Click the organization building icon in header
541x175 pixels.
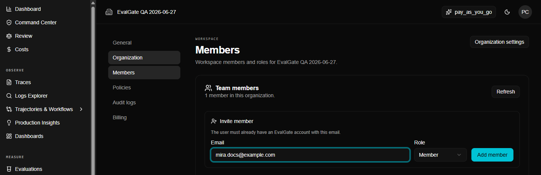109,12
